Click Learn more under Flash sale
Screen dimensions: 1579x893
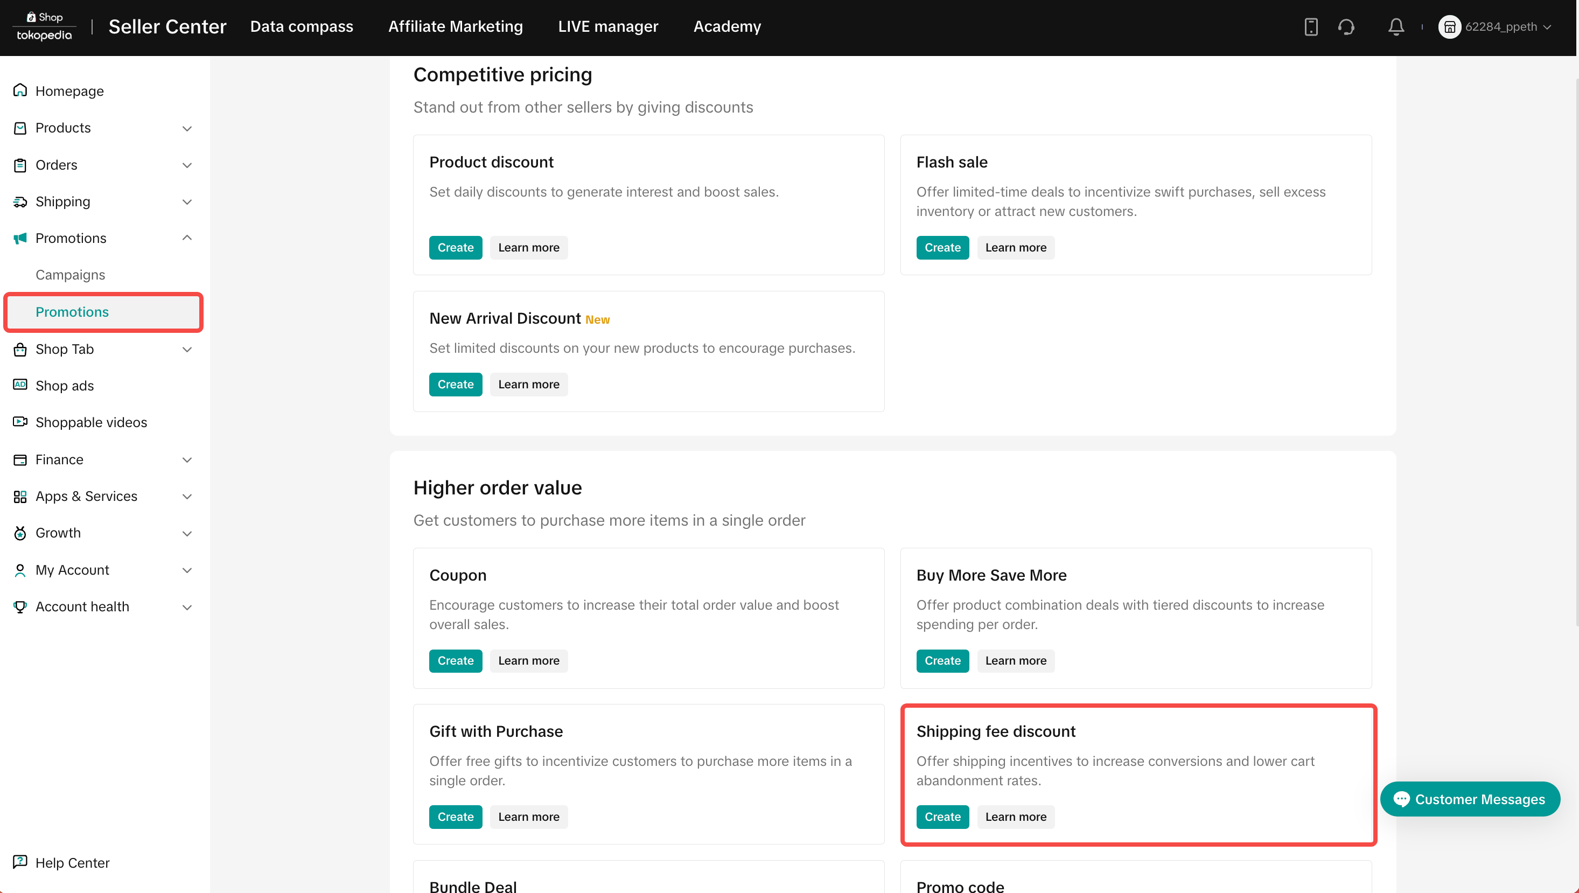(1016, 247)
